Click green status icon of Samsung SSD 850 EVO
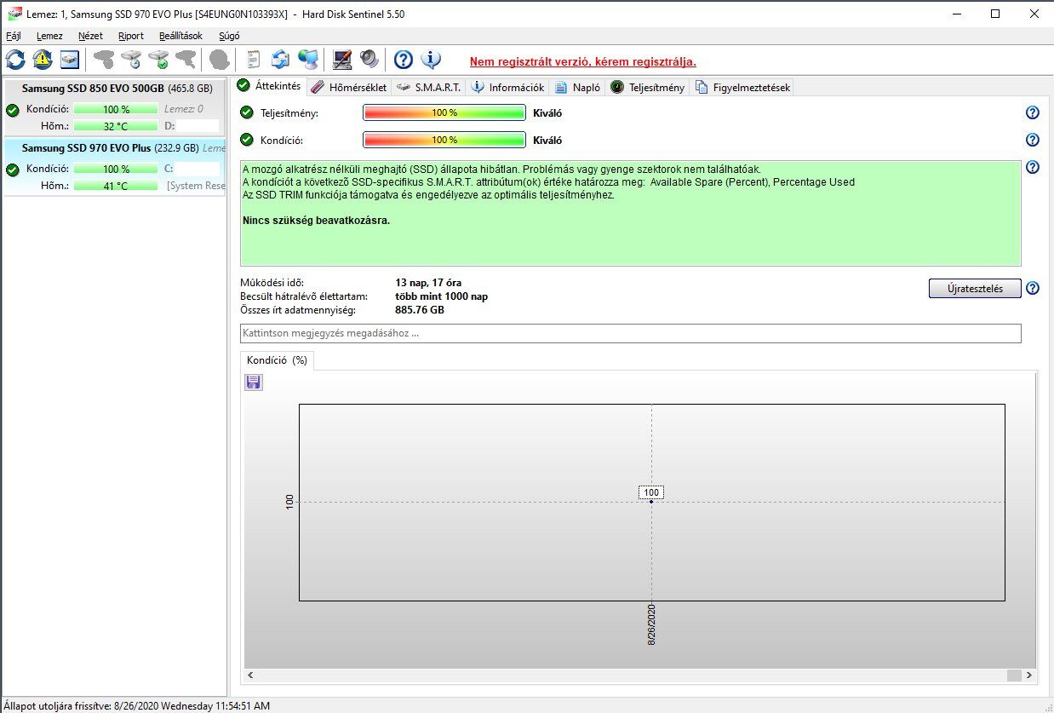 point(12,110)
